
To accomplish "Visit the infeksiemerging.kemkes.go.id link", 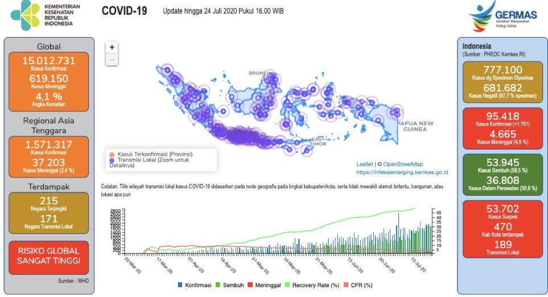I will coord(402,172).
